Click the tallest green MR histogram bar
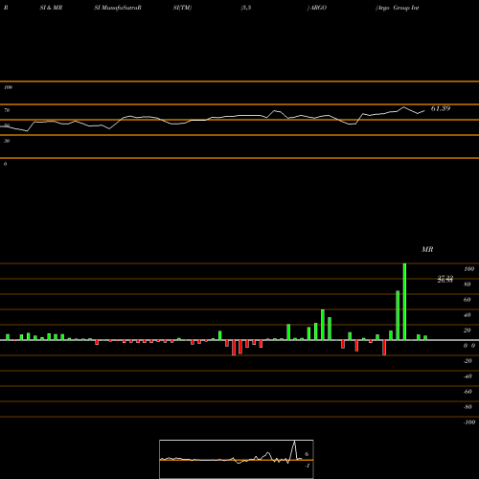Image resolution: width=479 pixels, height=479 pixels. (404, 302)
